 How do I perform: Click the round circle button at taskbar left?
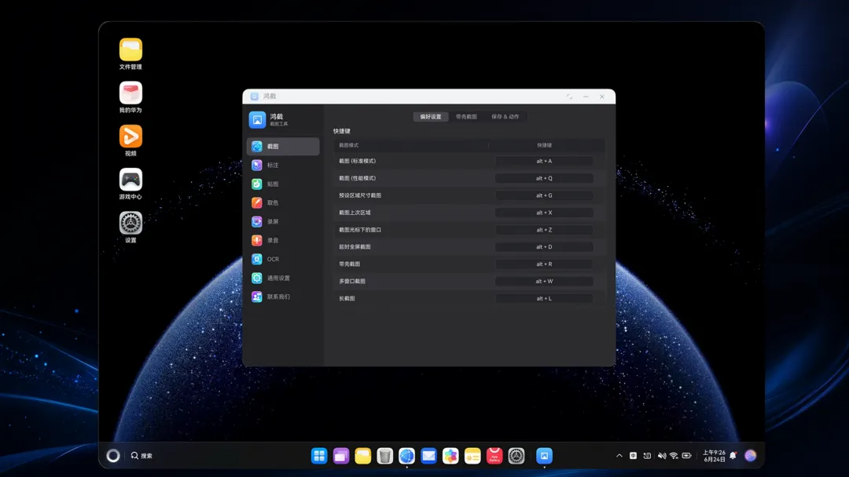click(113, 456)
